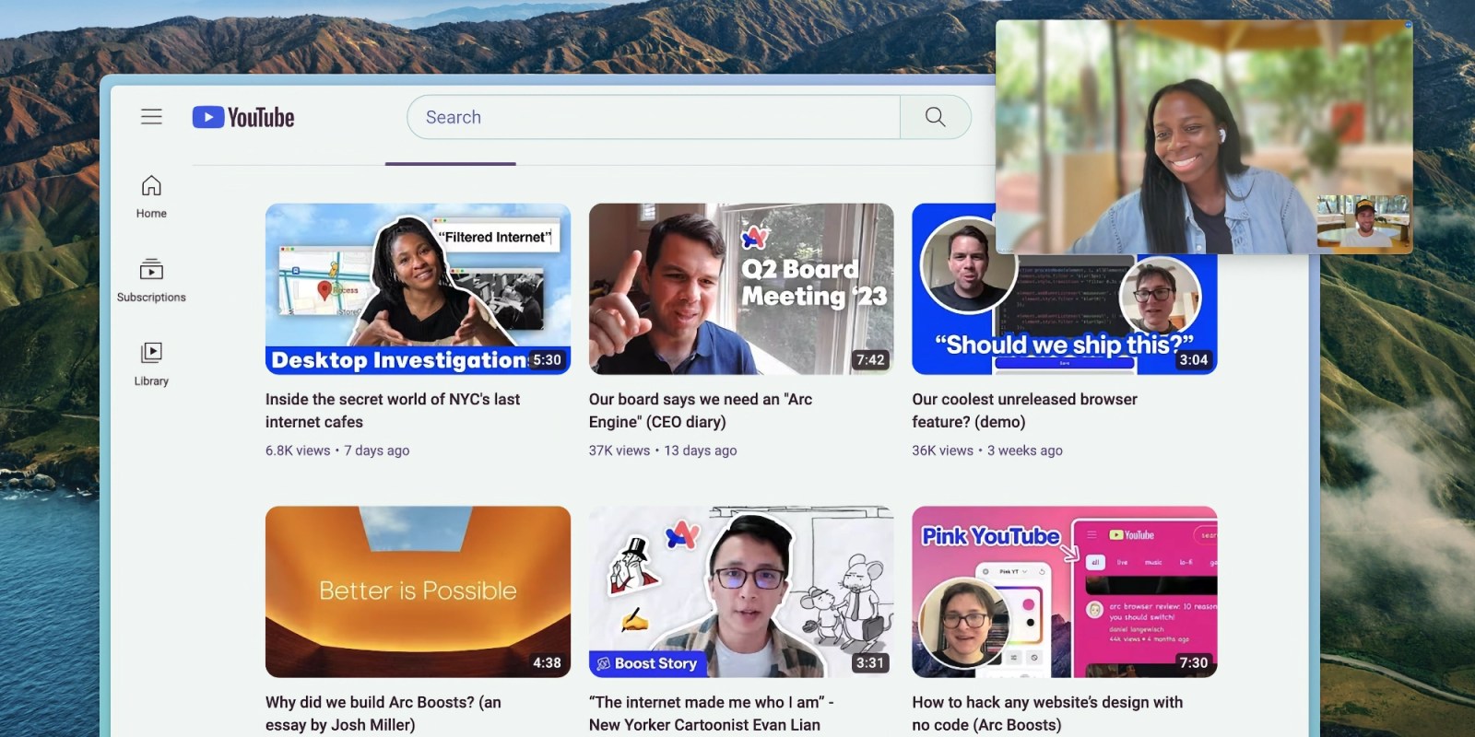Open Home from the sidebar

[151, 196]
